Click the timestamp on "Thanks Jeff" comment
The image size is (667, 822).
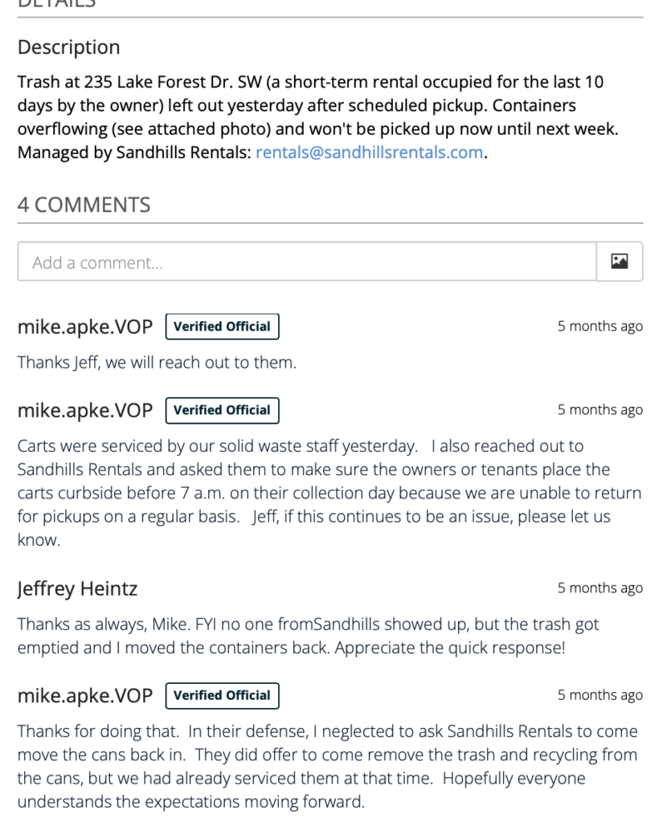tap(599, 326)
